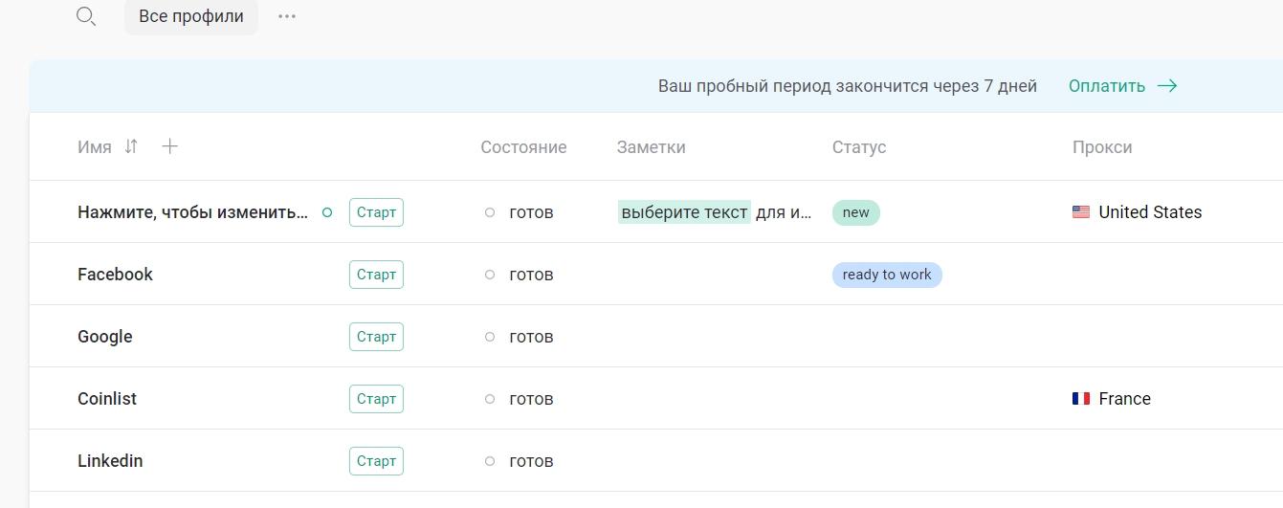1283x508 pixels.
Task: Edit the first profile's notes field
Action: click(715, 212)
